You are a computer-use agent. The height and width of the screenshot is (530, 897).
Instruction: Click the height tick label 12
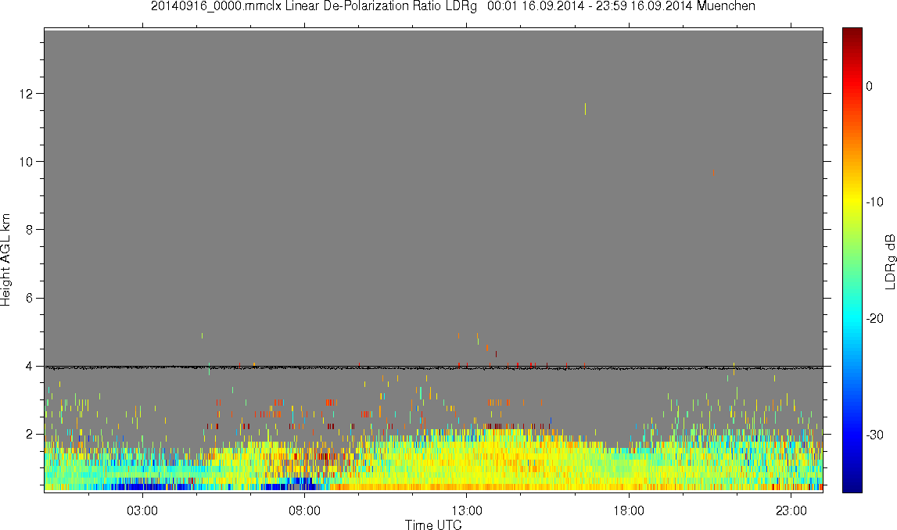tap(27, 93)
